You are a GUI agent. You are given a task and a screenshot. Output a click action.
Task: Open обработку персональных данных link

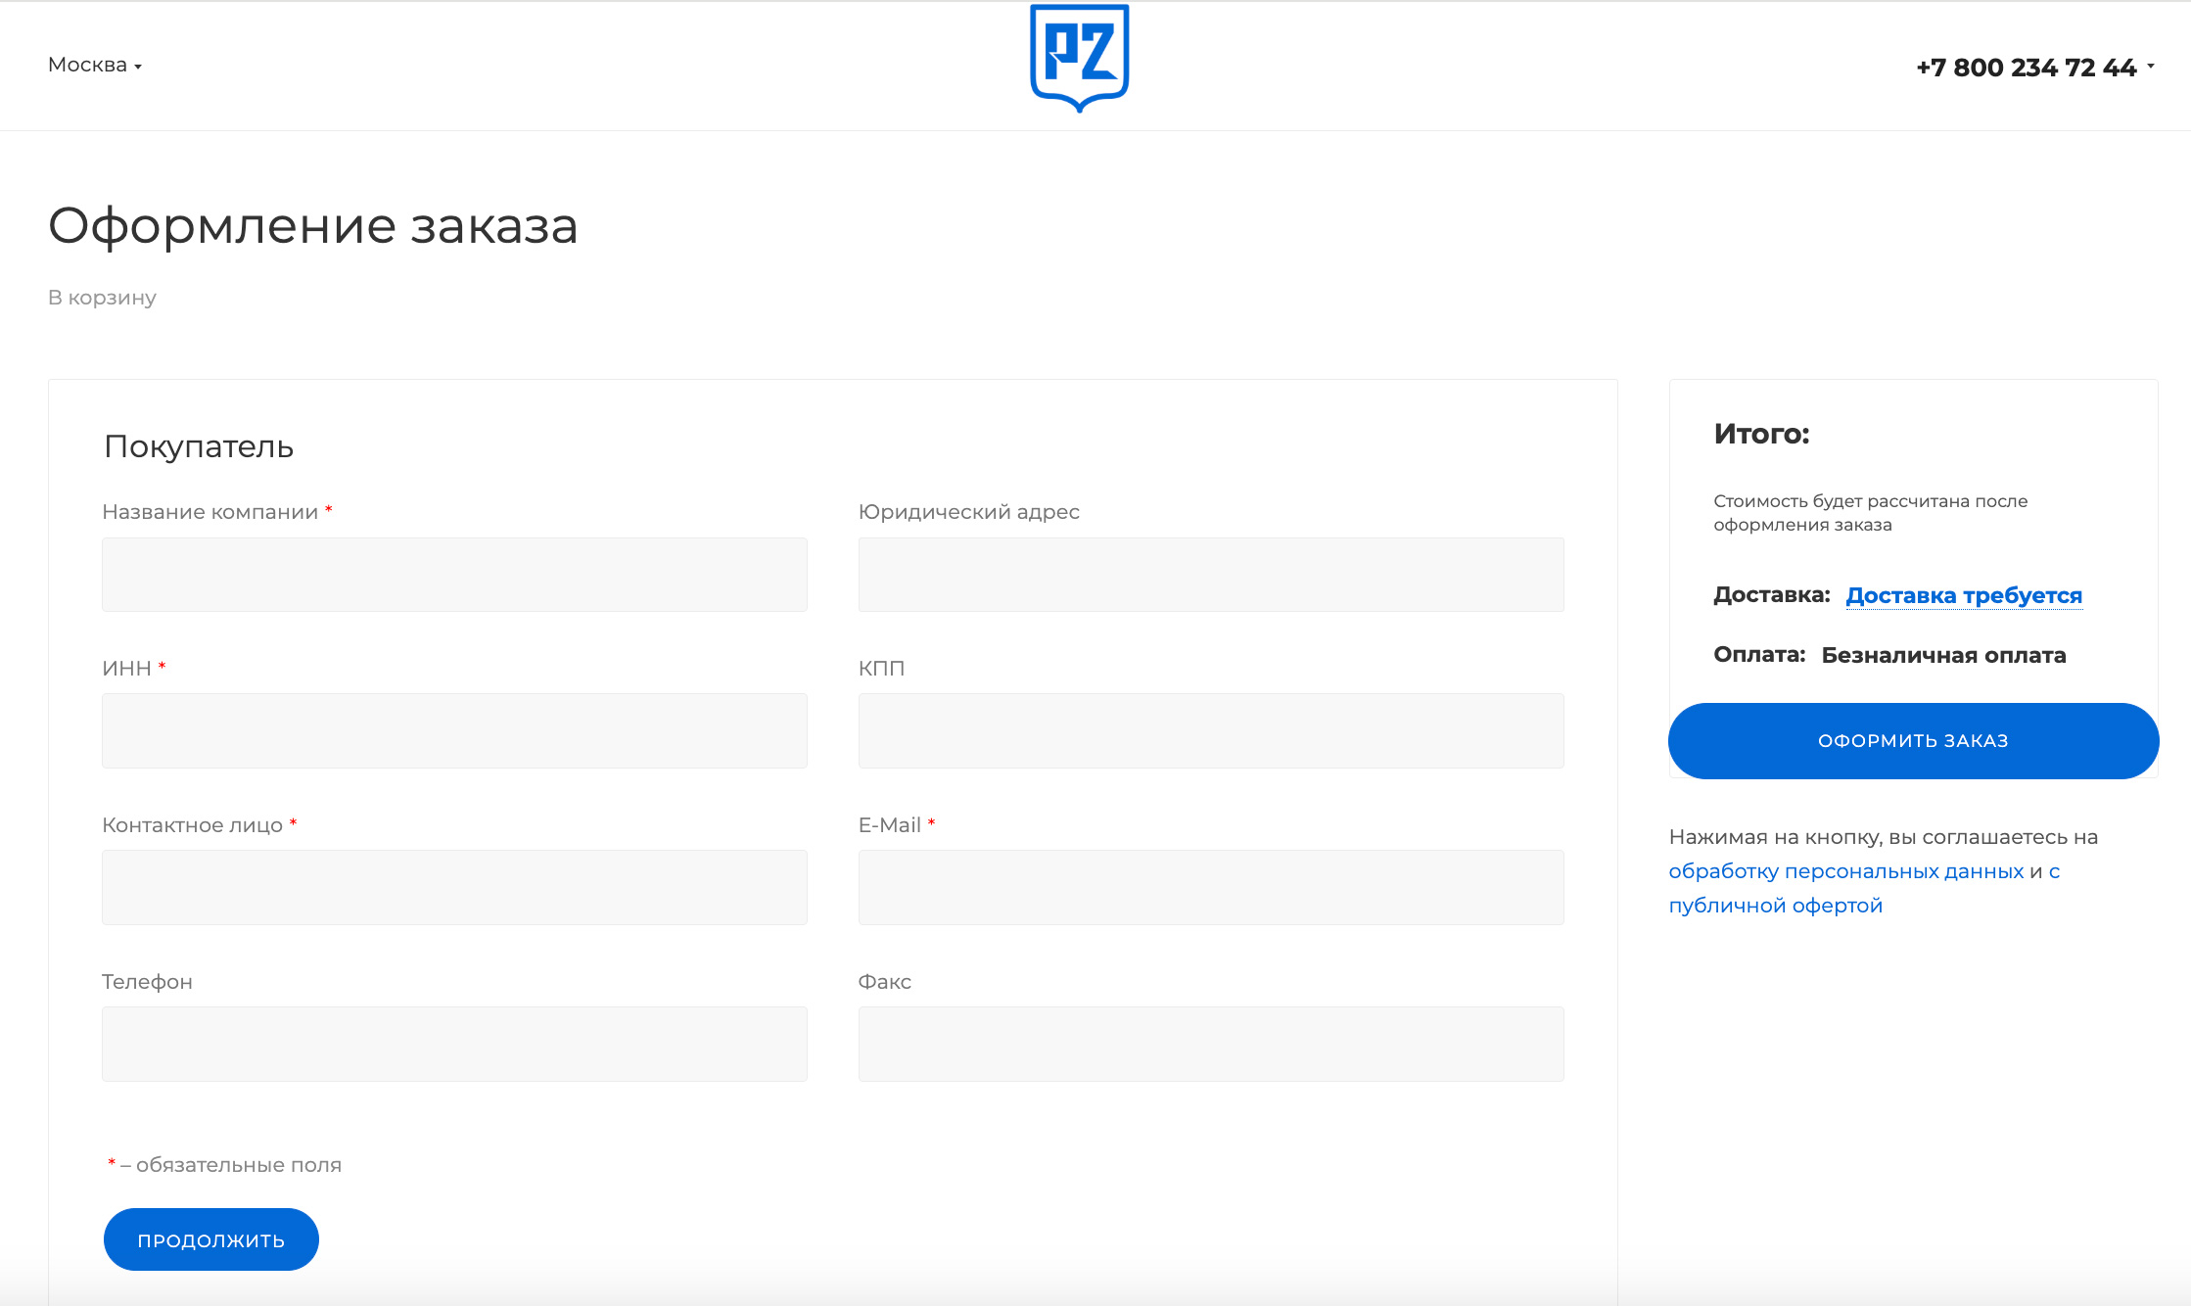click(x=1846, y=871)
